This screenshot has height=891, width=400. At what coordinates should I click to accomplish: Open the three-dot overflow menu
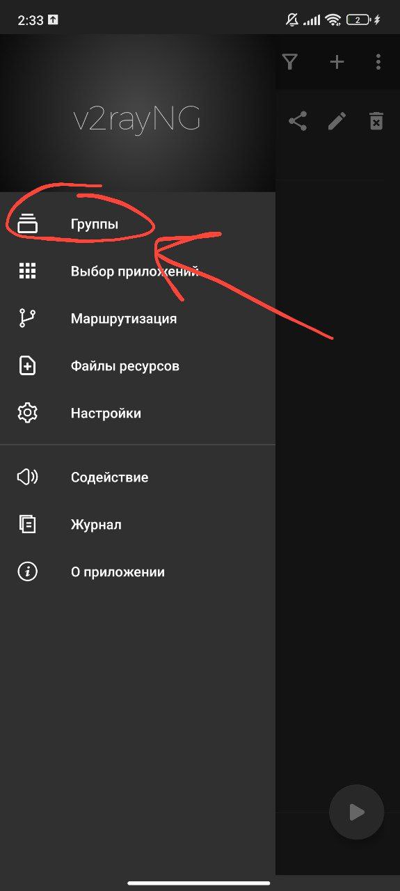[x=378, y=62]
